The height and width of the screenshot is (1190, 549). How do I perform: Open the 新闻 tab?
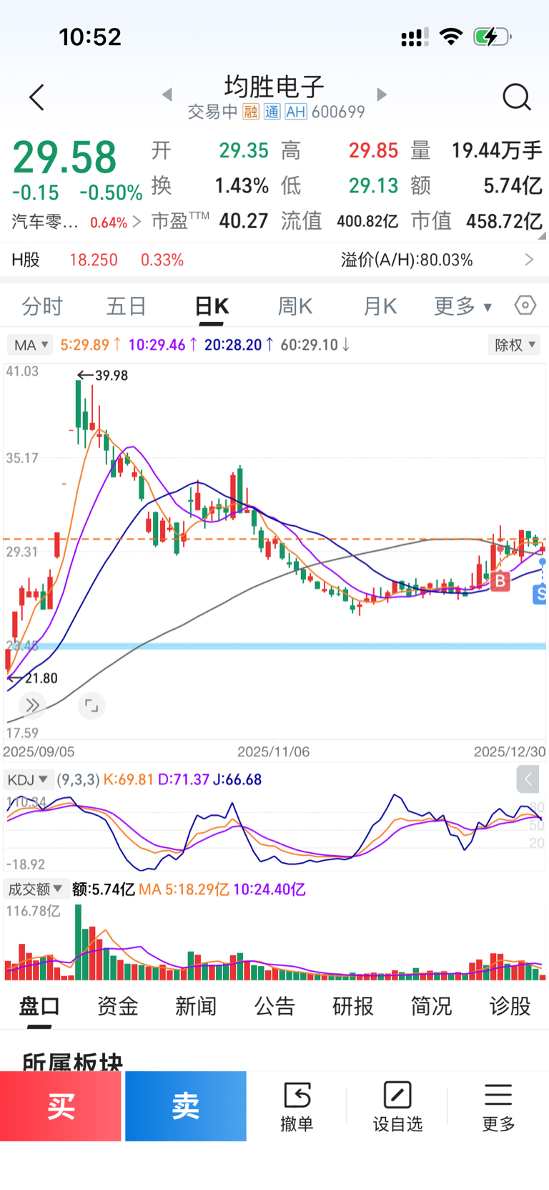click(x=196, y=1006)
